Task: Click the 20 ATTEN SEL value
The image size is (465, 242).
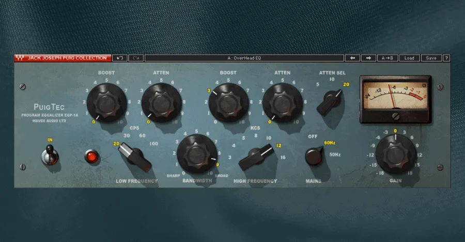Action: tap(346, 84)
